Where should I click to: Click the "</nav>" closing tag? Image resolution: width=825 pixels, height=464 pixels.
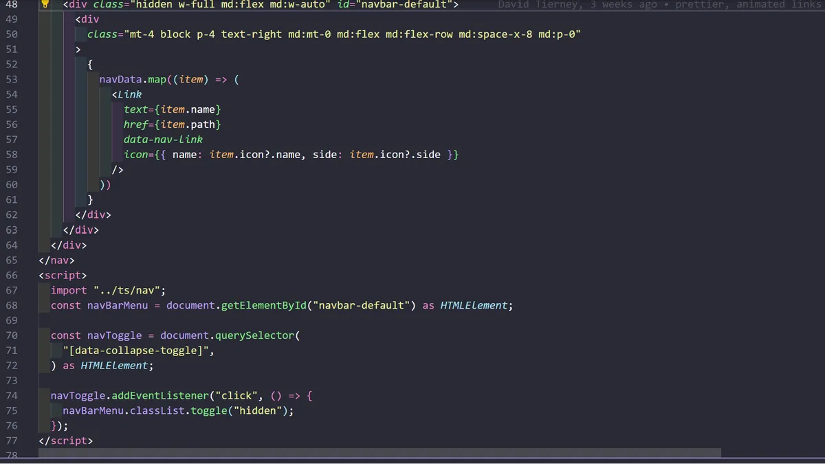point(57,261)
